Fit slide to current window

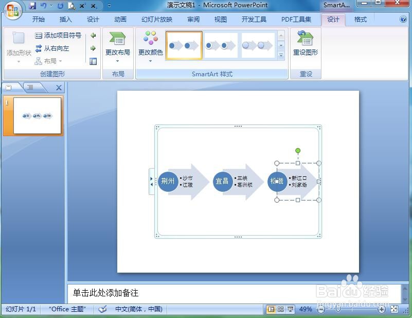[x=394, y=309]
